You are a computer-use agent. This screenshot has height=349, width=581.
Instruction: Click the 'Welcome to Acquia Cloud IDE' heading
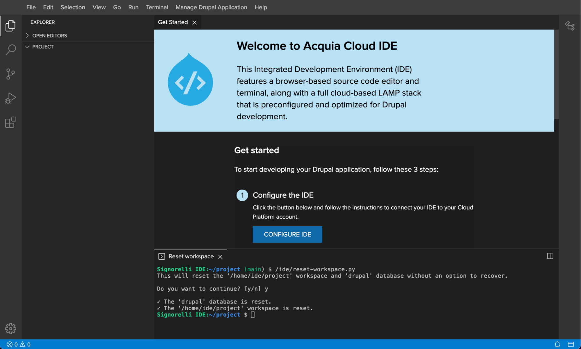(317, 46)
